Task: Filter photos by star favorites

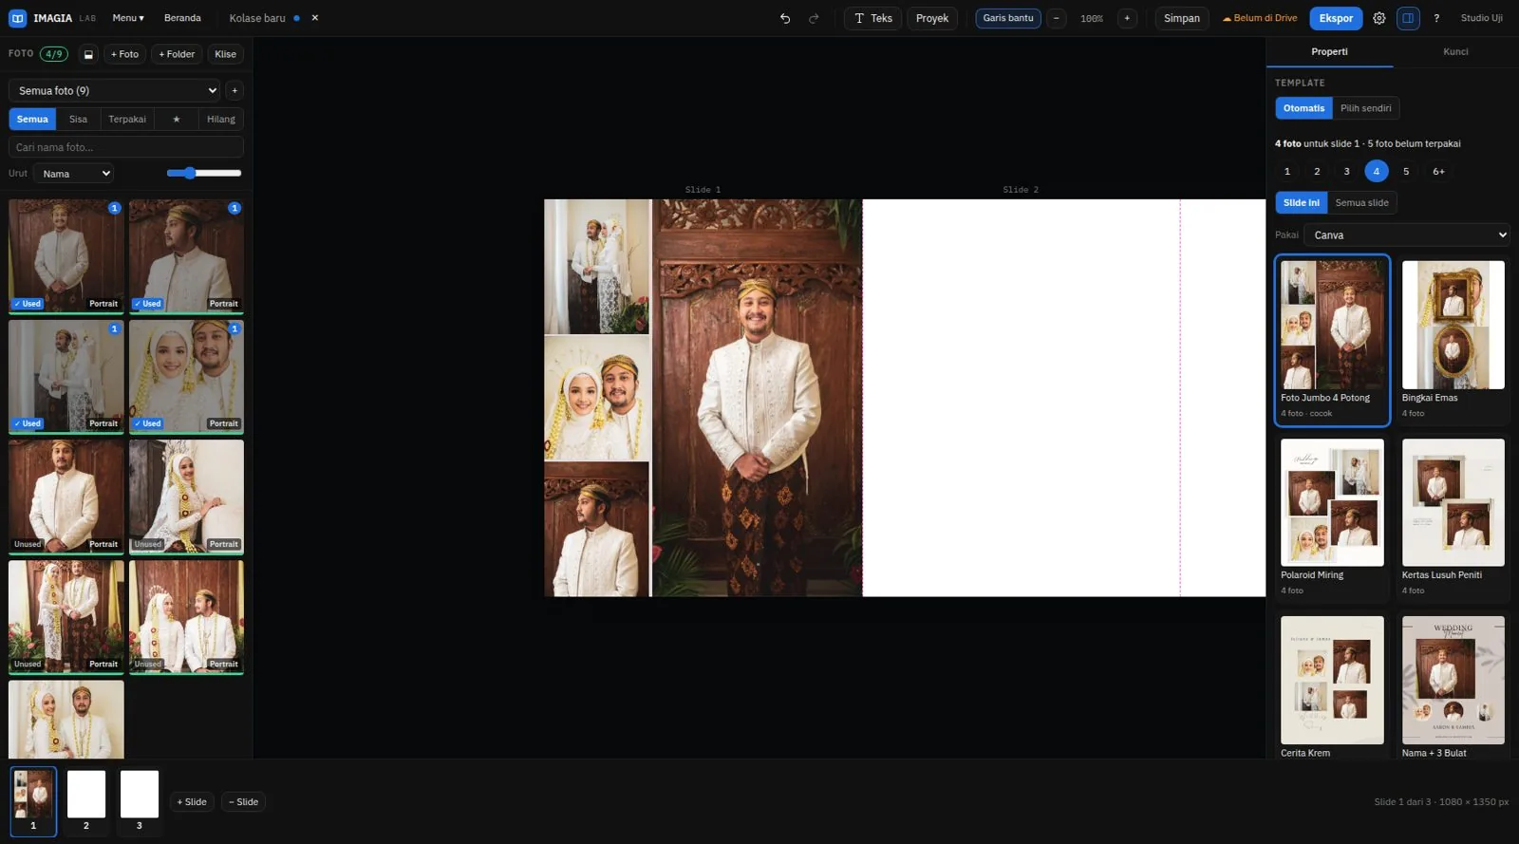Action: click(176, 120)
